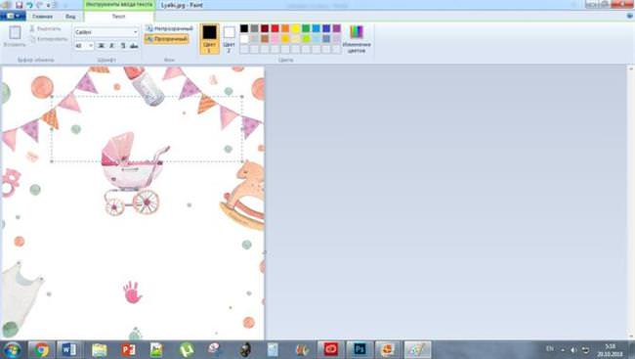Open Google Chrome from the taskbar
Viewport: 635px width, 359px height.
[x=41, y=349]
